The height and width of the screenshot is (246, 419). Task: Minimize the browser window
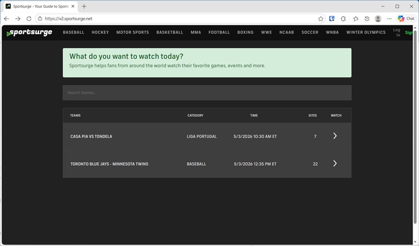(x=383, y=6)
